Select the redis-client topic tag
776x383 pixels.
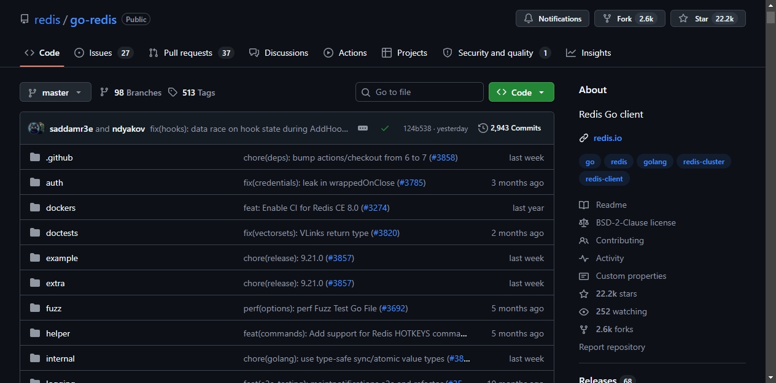604,179
